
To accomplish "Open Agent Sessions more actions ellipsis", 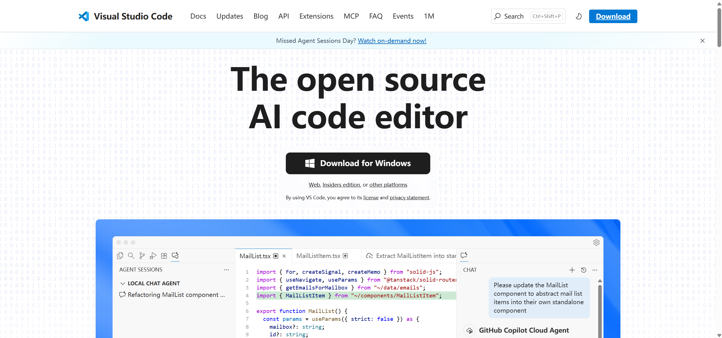I will 226,270.
